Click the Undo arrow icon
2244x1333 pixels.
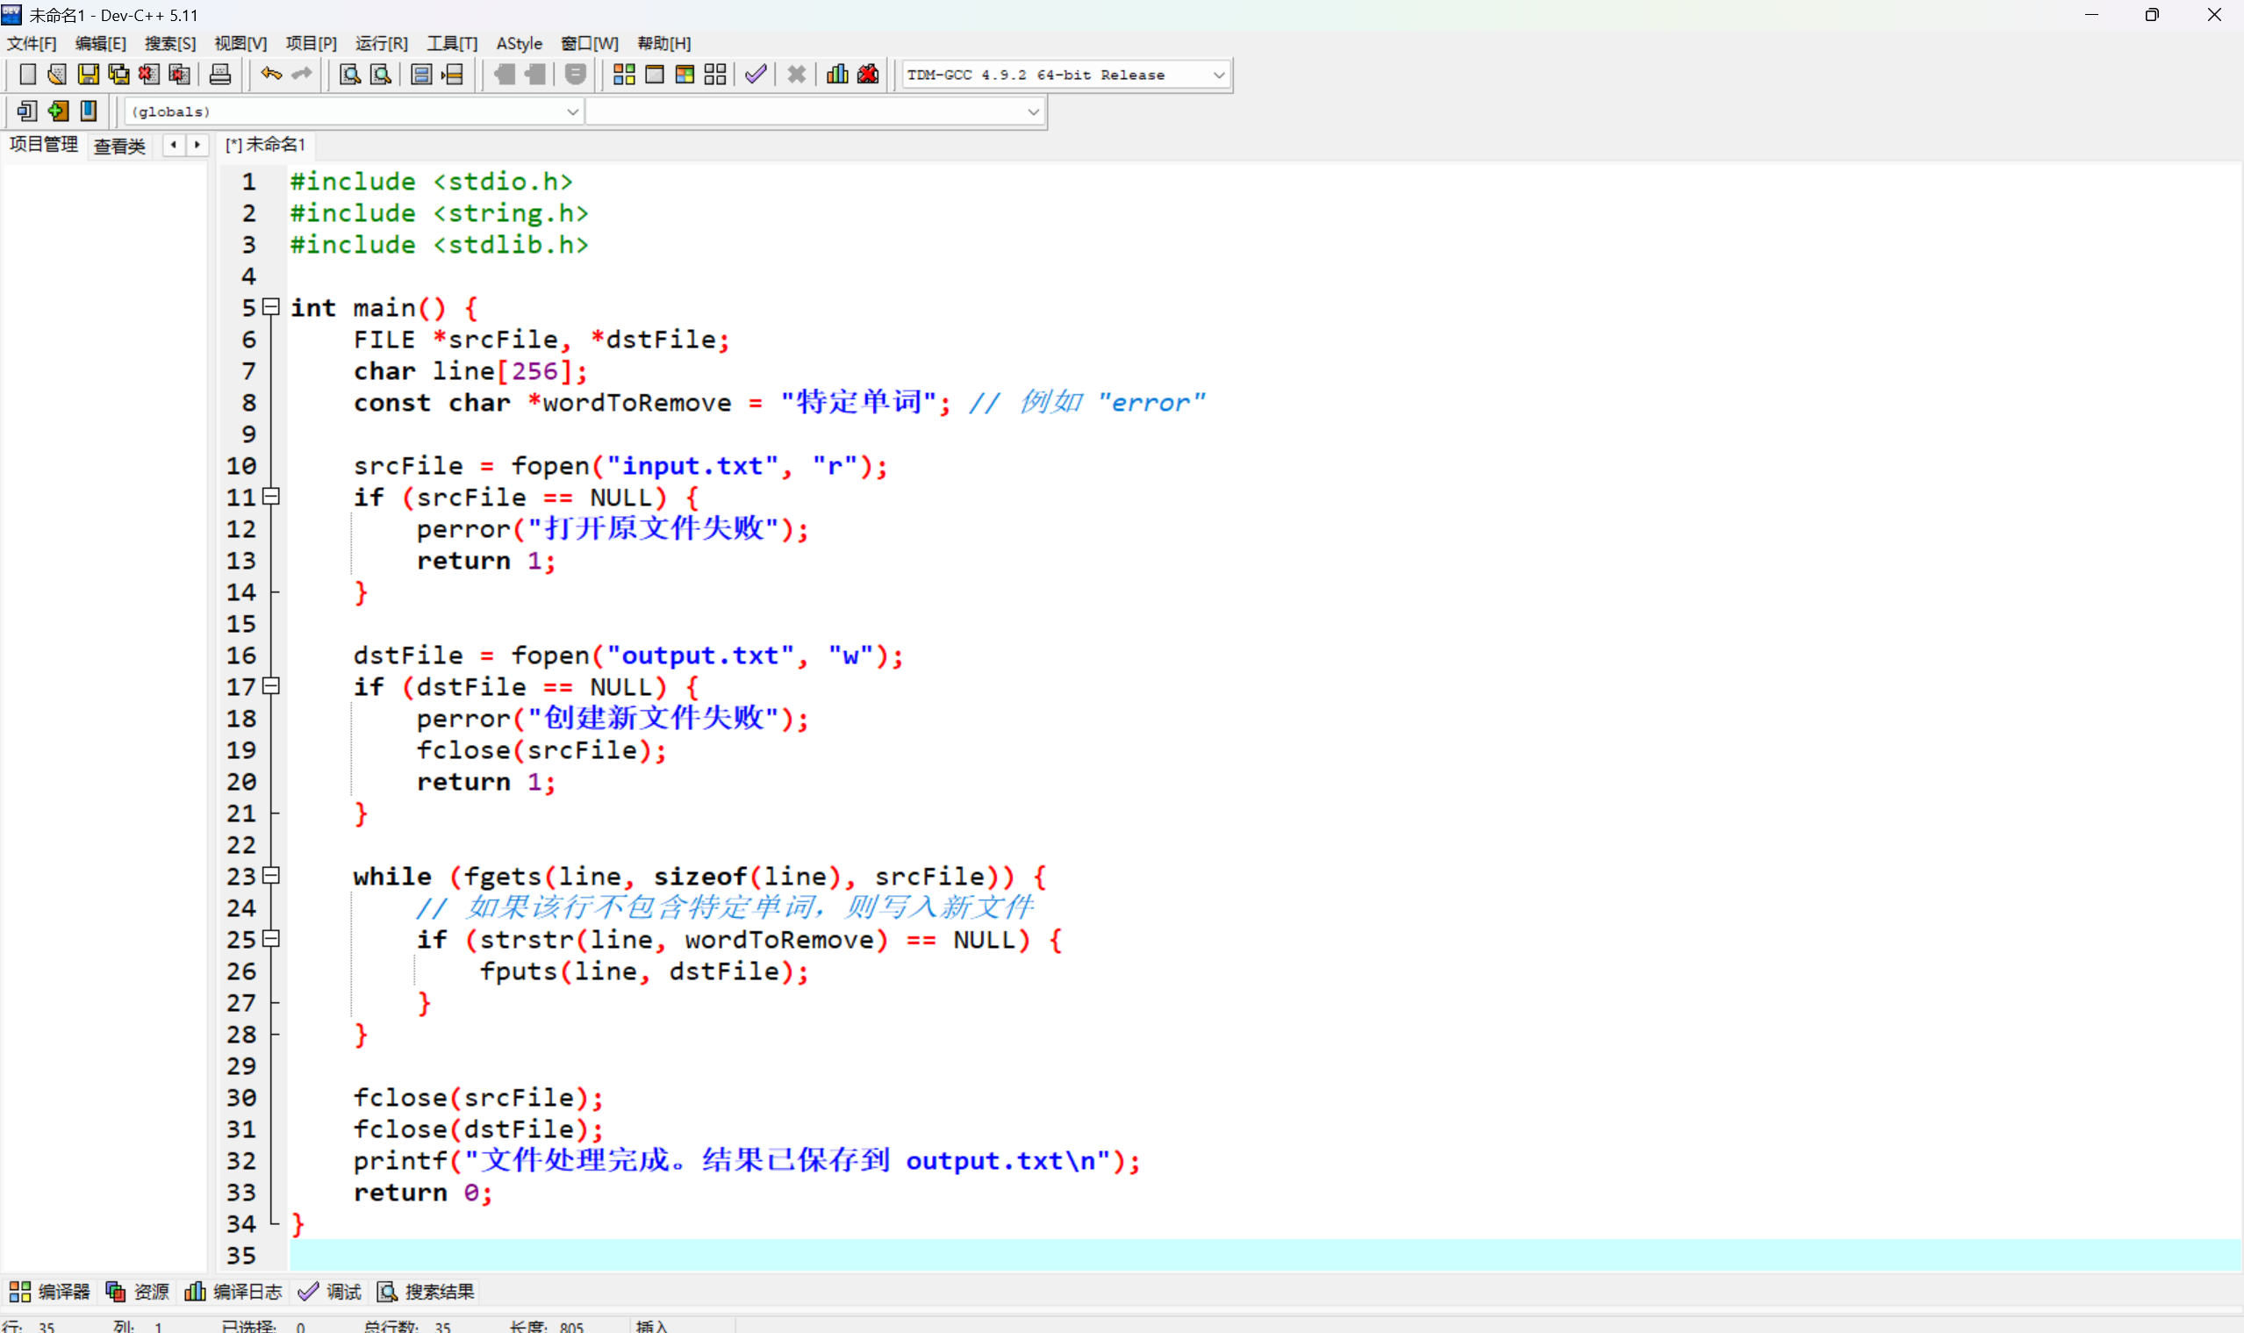click(x=270, y=75)
